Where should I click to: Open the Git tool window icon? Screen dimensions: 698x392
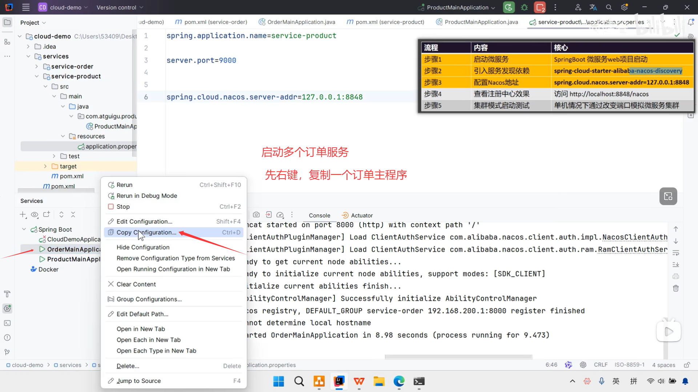click(x=7, y=352)
